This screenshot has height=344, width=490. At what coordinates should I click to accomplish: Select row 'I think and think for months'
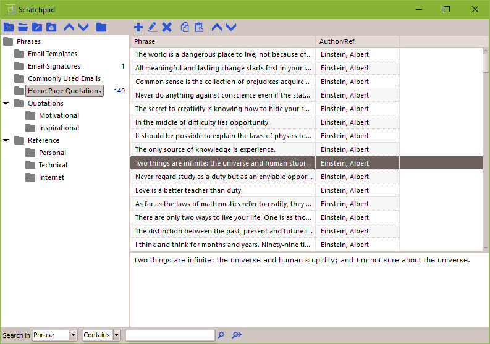(x=265, y=245)
